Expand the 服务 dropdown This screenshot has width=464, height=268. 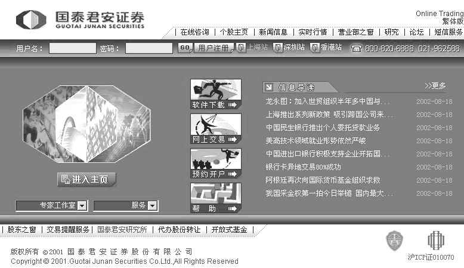click(126, 205)
